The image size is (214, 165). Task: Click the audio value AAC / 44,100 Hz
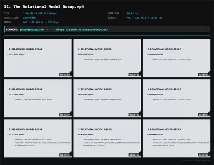tap(41, 22)
